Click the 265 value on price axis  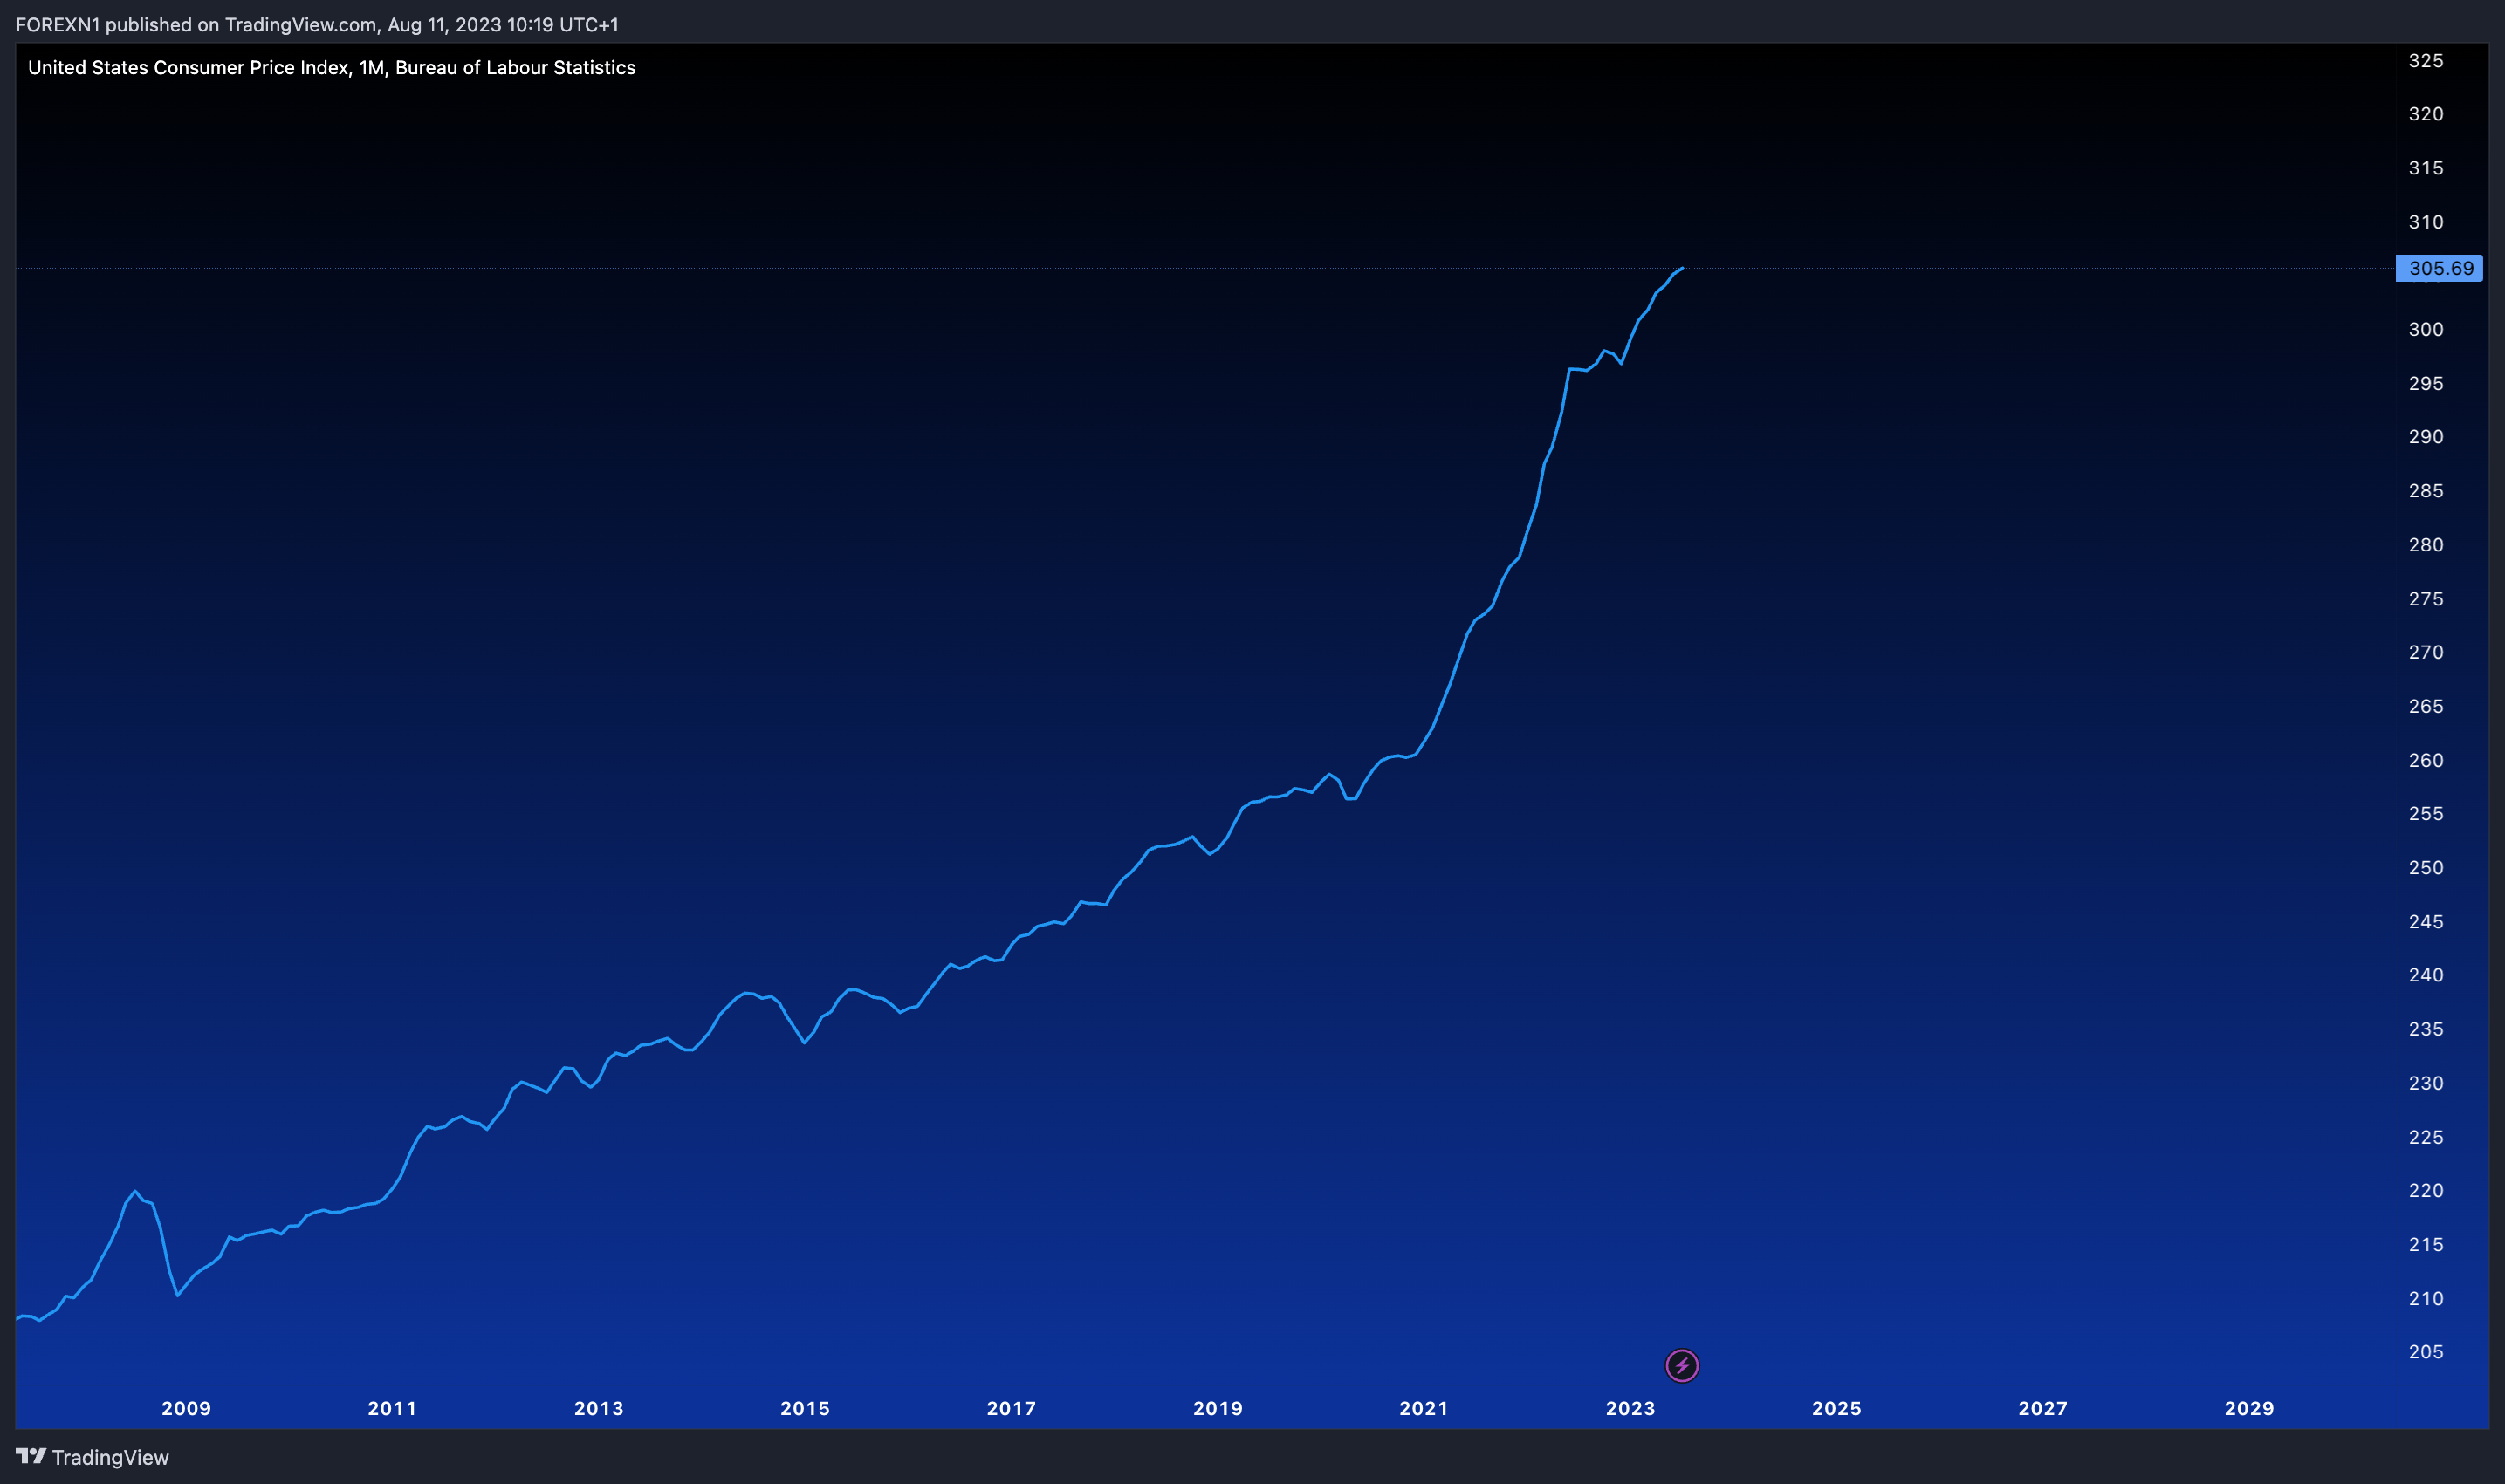click(2426, 706)
